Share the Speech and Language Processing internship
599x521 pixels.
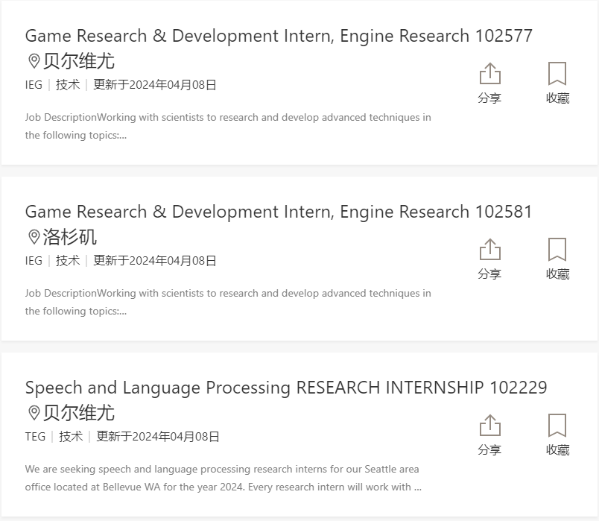pos(489,425)
